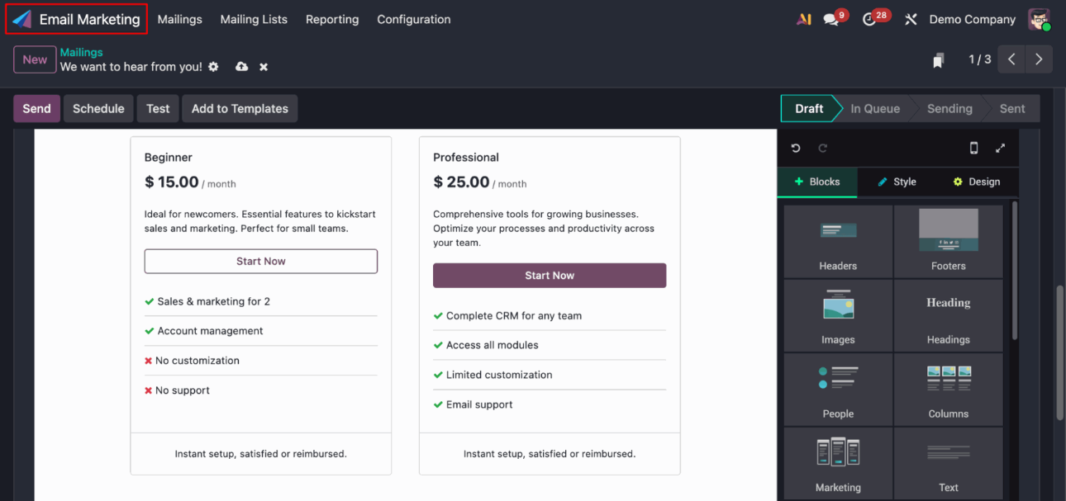Open the Reporting menu

[332, 19]
